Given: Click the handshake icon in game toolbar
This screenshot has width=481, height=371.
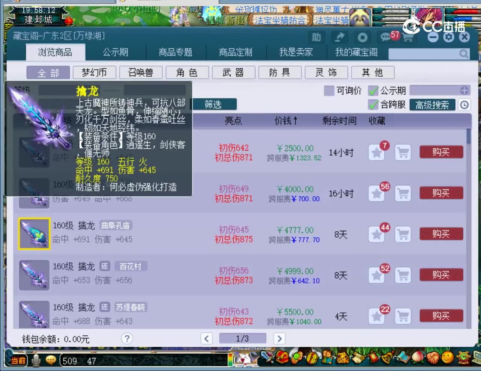Looking at the screenshot, I should tap(432, 357).
